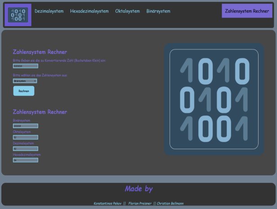
Task: Click Christian Bellmann in the footer
Action: (x=170, y=204)
